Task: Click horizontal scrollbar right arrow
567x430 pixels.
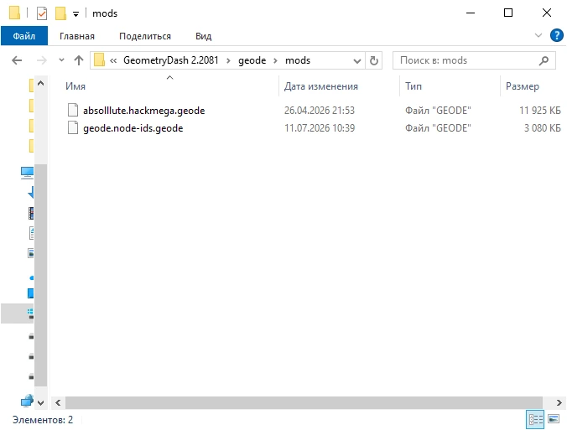Action: click(559, 402)
